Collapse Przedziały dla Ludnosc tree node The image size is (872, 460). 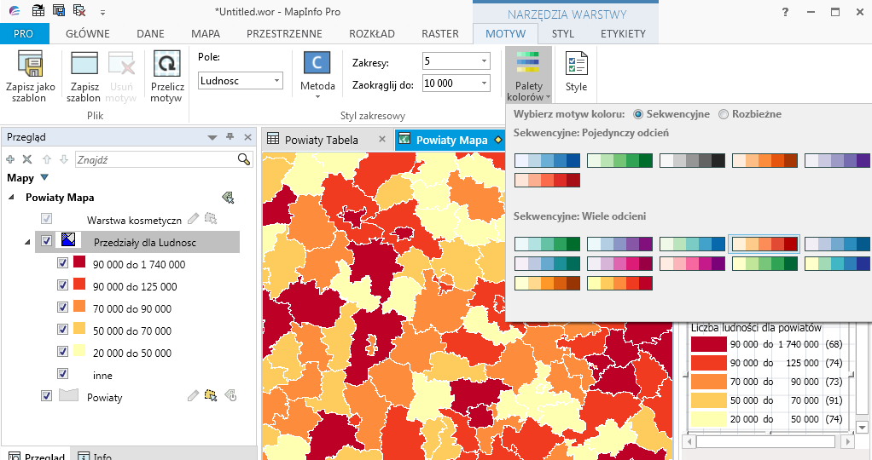(x=27, y=242)
